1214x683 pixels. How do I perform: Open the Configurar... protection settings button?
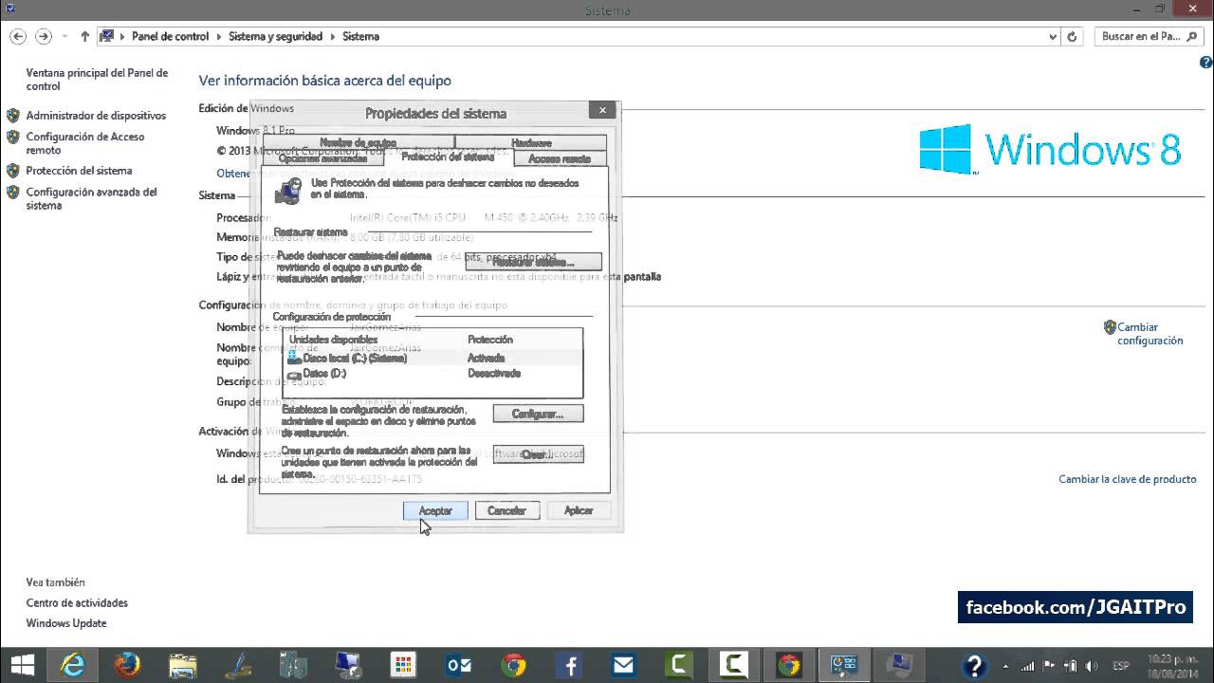538,414
